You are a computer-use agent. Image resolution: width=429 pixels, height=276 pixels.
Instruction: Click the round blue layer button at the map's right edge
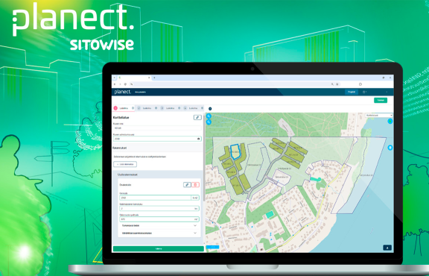pyautogui.click(x=390, y=148)
